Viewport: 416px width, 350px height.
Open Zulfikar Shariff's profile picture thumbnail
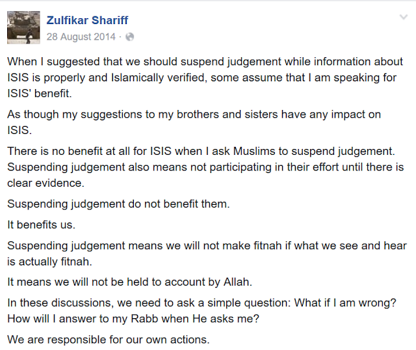click(23, 27)
